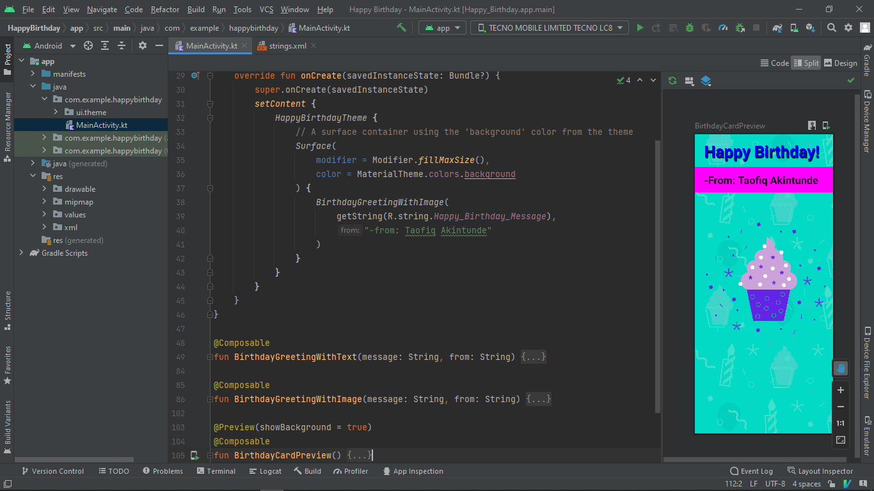Switch to the strings.xml editor tab
The image size is (874, 491).
[x=287, y=46]
